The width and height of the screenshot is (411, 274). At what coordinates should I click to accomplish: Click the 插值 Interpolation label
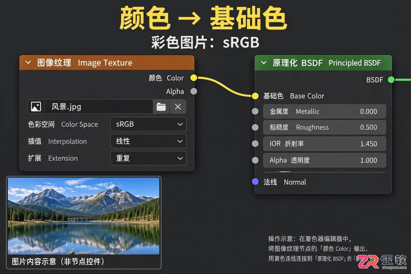(57, 141)
